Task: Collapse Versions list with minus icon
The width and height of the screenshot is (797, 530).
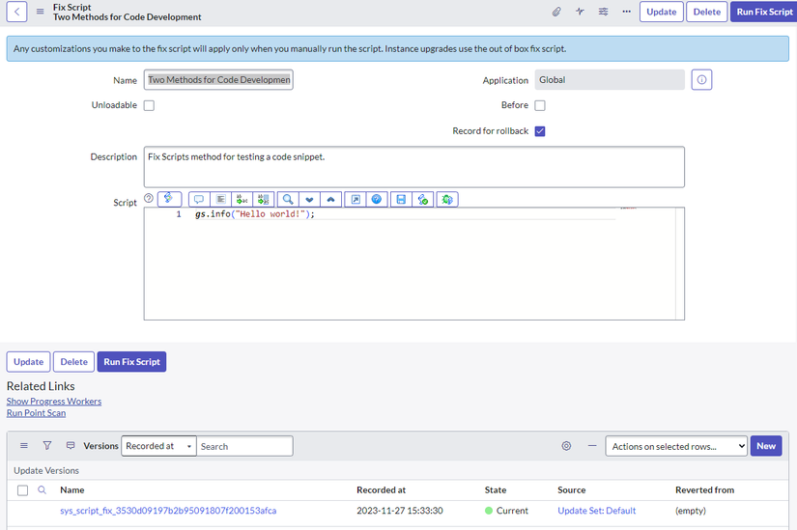Action: 592,446
